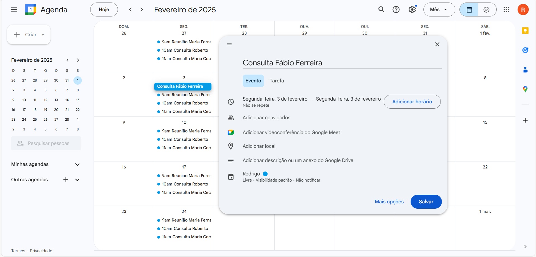Open Google Tasks side panel icon
This screenshot has height=257, width=536.
point(525,50)
